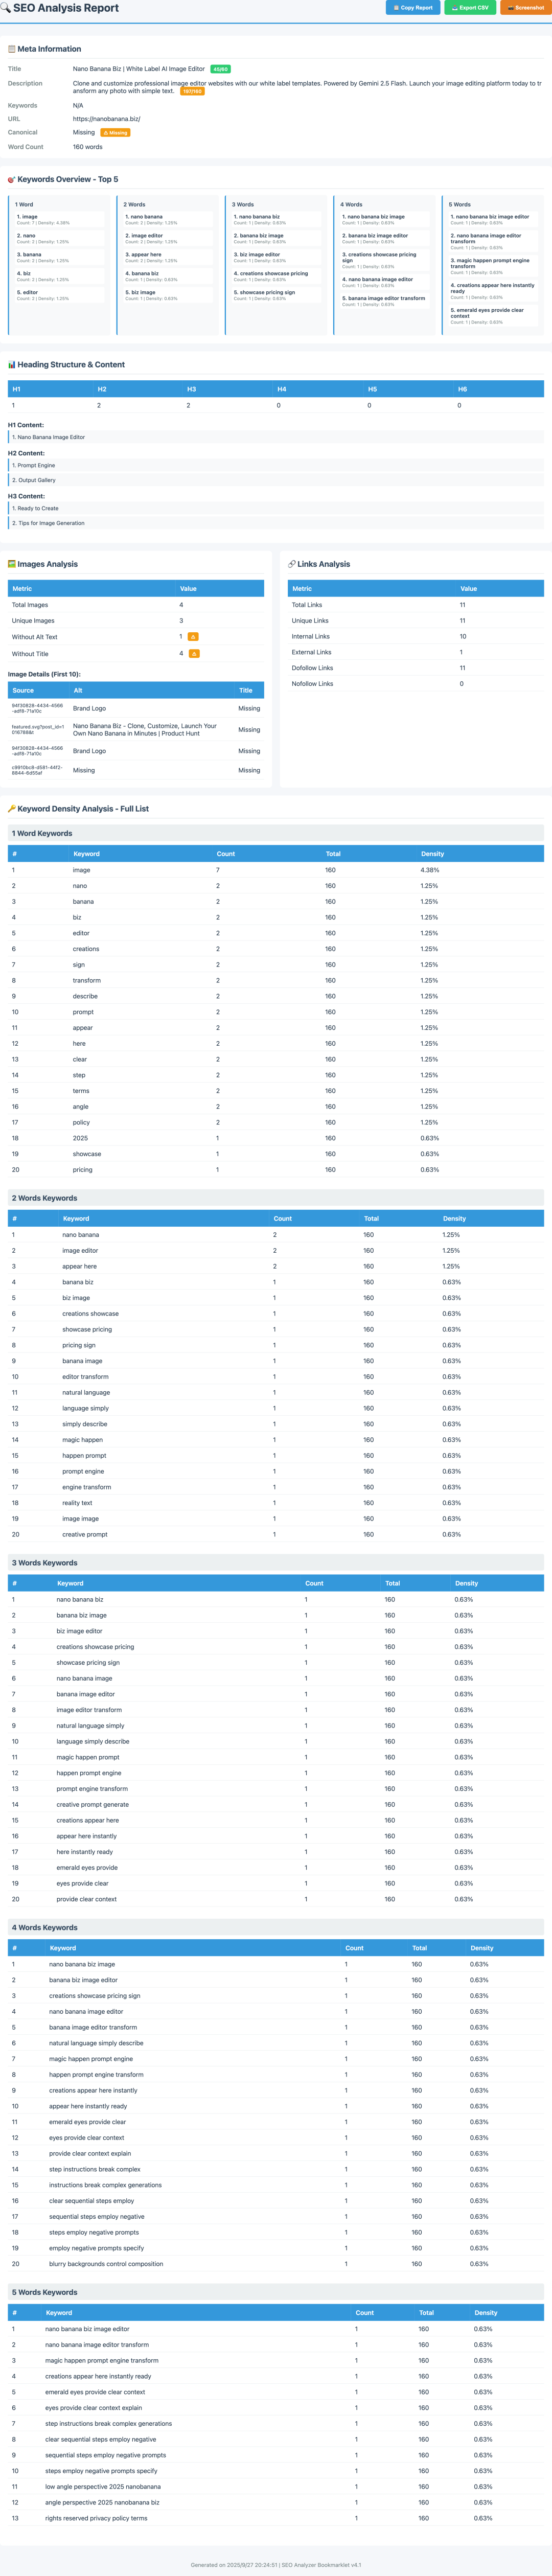Click the Source column header in Image Details
This screenshot has width=552, height=2576.
coord(23,691)
